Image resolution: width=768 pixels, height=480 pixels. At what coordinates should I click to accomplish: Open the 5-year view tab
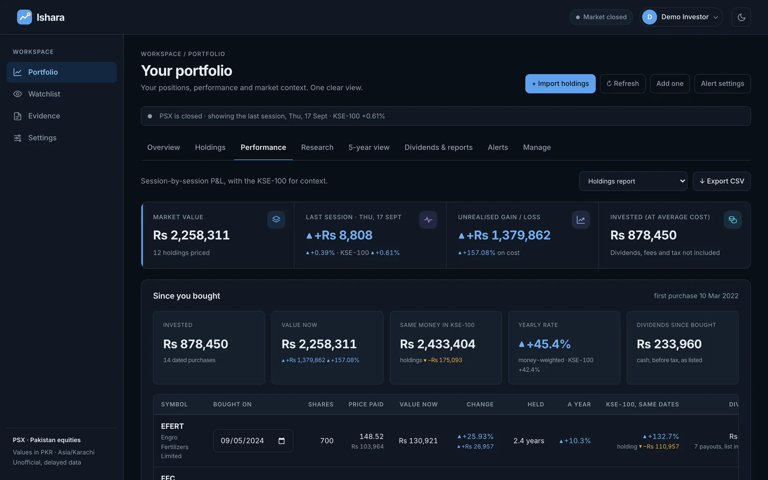[x=369, y=147]
